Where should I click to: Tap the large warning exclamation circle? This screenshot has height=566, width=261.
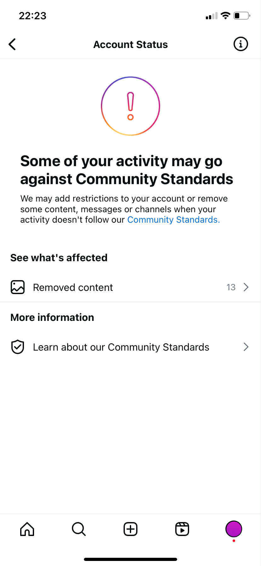130,106
